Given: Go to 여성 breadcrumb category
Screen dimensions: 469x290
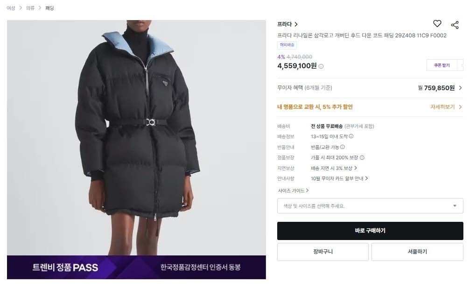Looking at the screenshot, I should 11,8.
